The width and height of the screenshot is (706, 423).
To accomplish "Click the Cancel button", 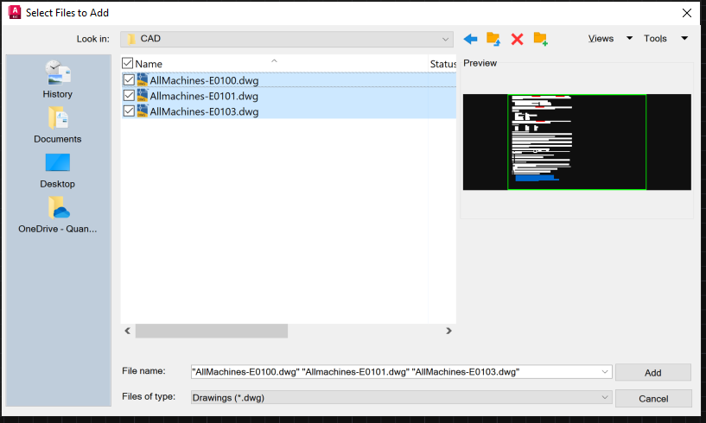I will [x=653, y=398].
